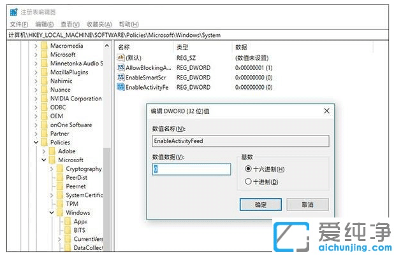Collapse the Microsoft node under Policies
Screen dimensions: 394x255
[x=44, y=160]
